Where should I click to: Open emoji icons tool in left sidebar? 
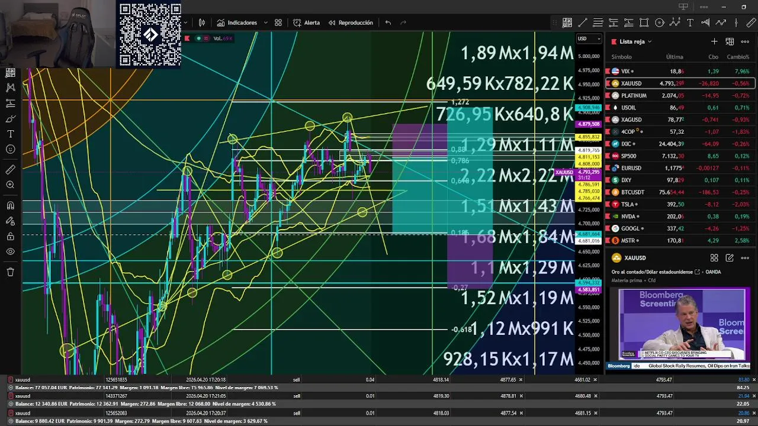10,149
